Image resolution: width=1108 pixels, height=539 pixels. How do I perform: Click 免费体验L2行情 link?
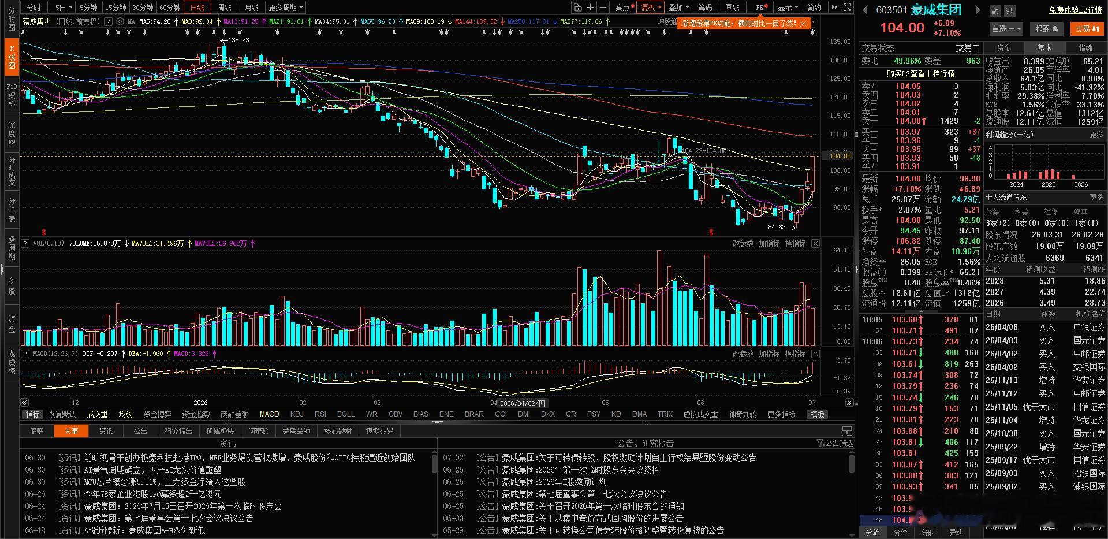click(x=1075, y=10)
